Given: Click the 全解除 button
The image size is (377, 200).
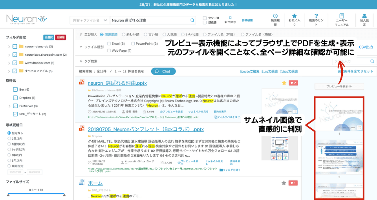Looking at the screenshot, I should coord(60,37).
